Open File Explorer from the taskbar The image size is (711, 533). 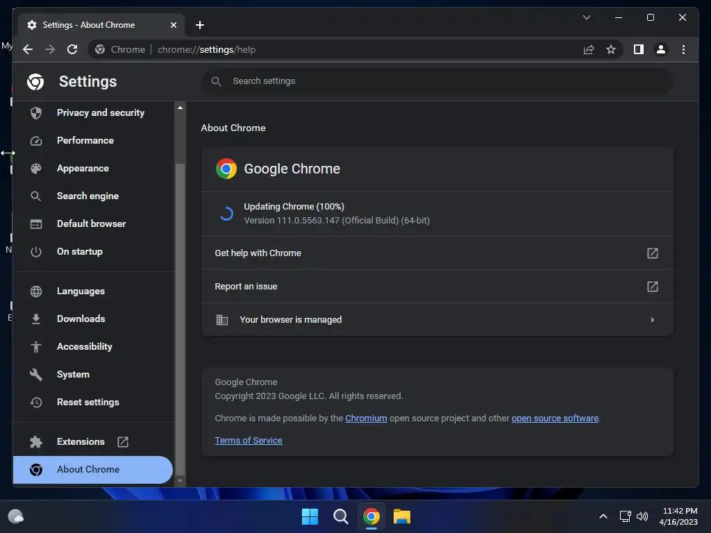pyautogui.click(x=402, y=516)
